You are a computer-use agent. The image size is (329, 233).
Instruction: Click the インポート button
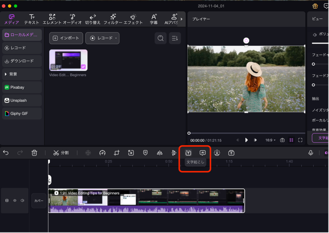66,38
